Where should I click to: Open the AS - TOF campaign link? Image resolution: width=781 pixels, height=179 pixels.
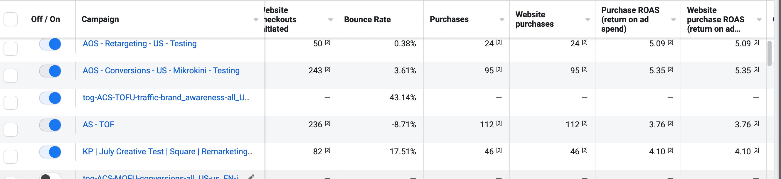click(x=98, y=124)
